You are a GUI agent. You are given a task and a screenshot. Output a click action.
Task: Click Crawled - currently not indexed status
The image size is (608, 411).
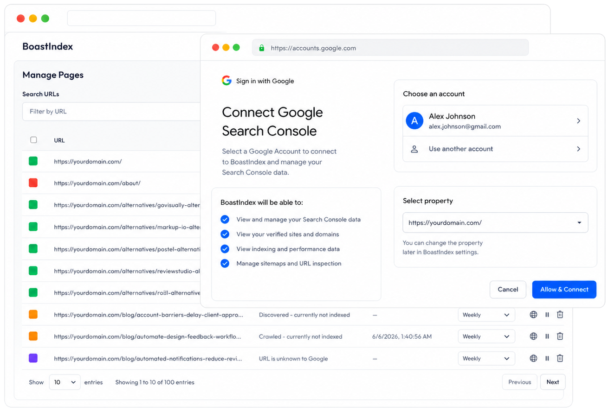pos(300,336)
